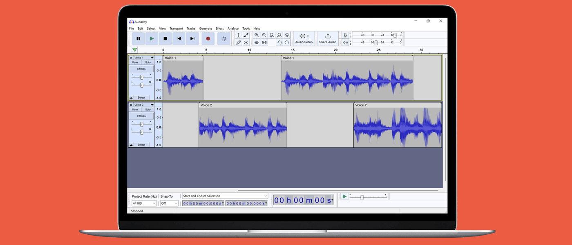Viewport: 572px width, 245px height.
Task: Open the Tools menu
Action: pos(246,29)
